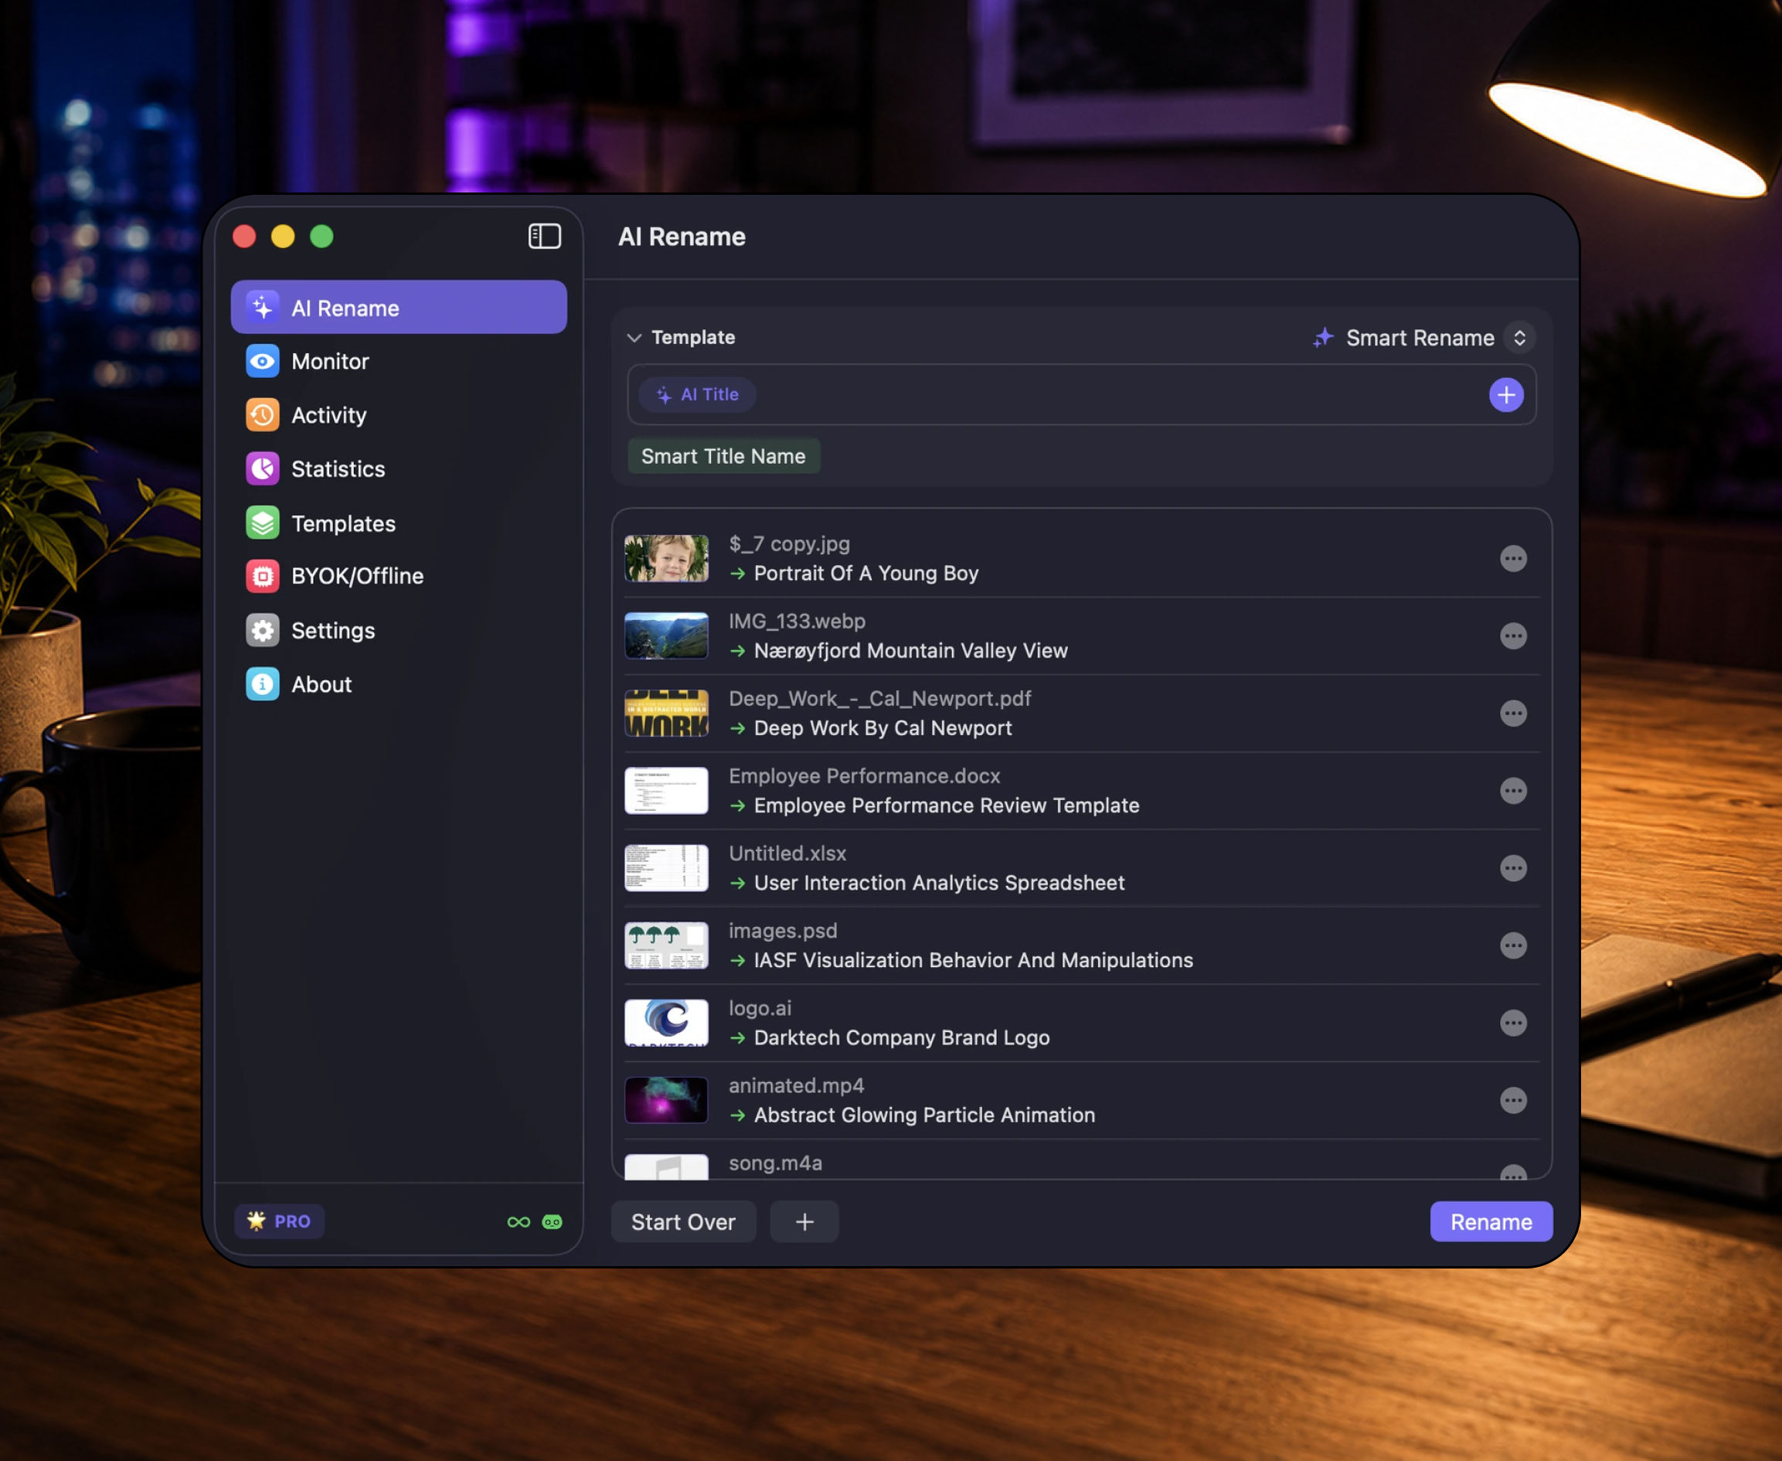Open options for images.psd
1782x1461 pixels.
1513,946
